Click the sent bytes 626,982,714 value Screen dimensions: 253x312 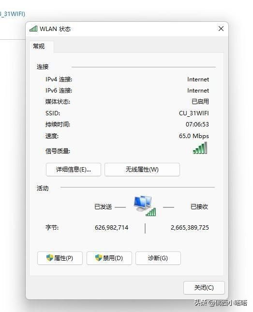point(111,227)
